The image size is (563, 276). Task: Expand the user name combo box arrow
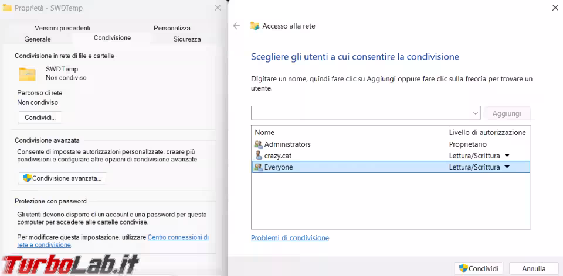(x=476, y=113)
